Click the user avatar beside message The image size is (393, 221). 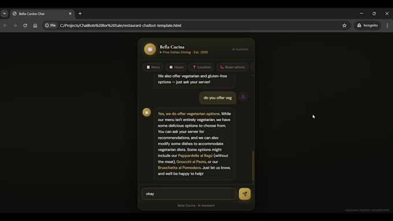[243, 96]
